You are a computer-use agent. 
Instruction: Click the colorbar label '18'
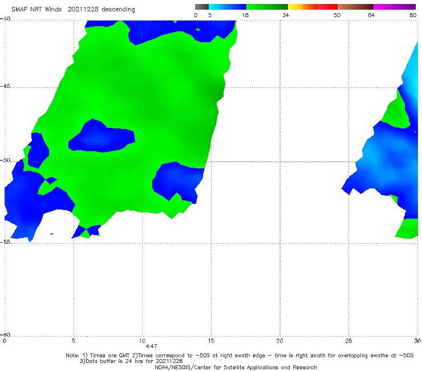[x=245, y=15]
